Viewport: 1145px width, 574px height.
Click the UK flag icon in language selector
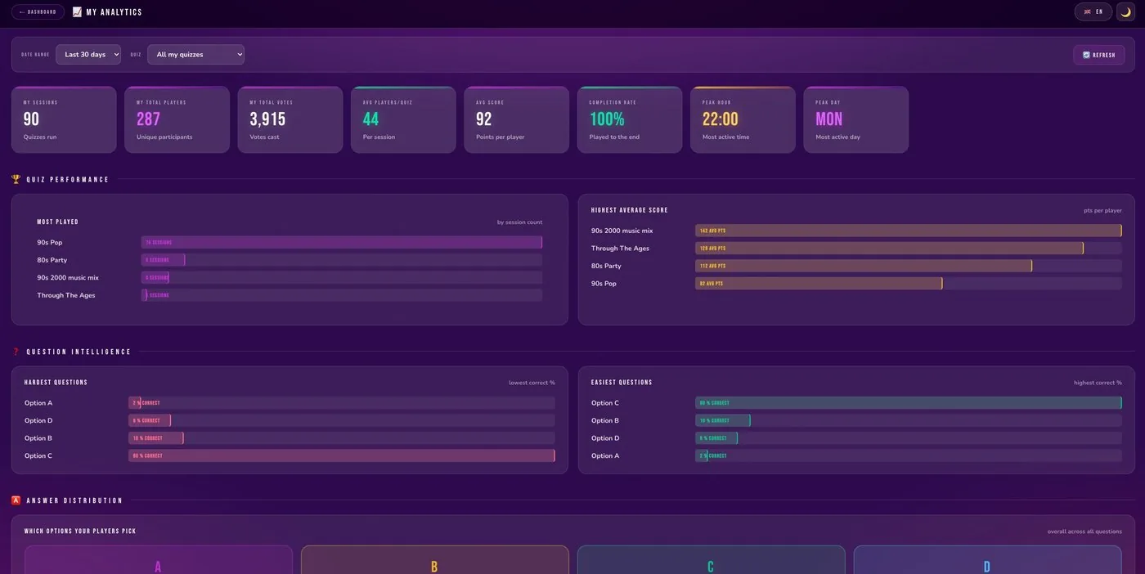pyautogui.click(x=1088, y=11)
